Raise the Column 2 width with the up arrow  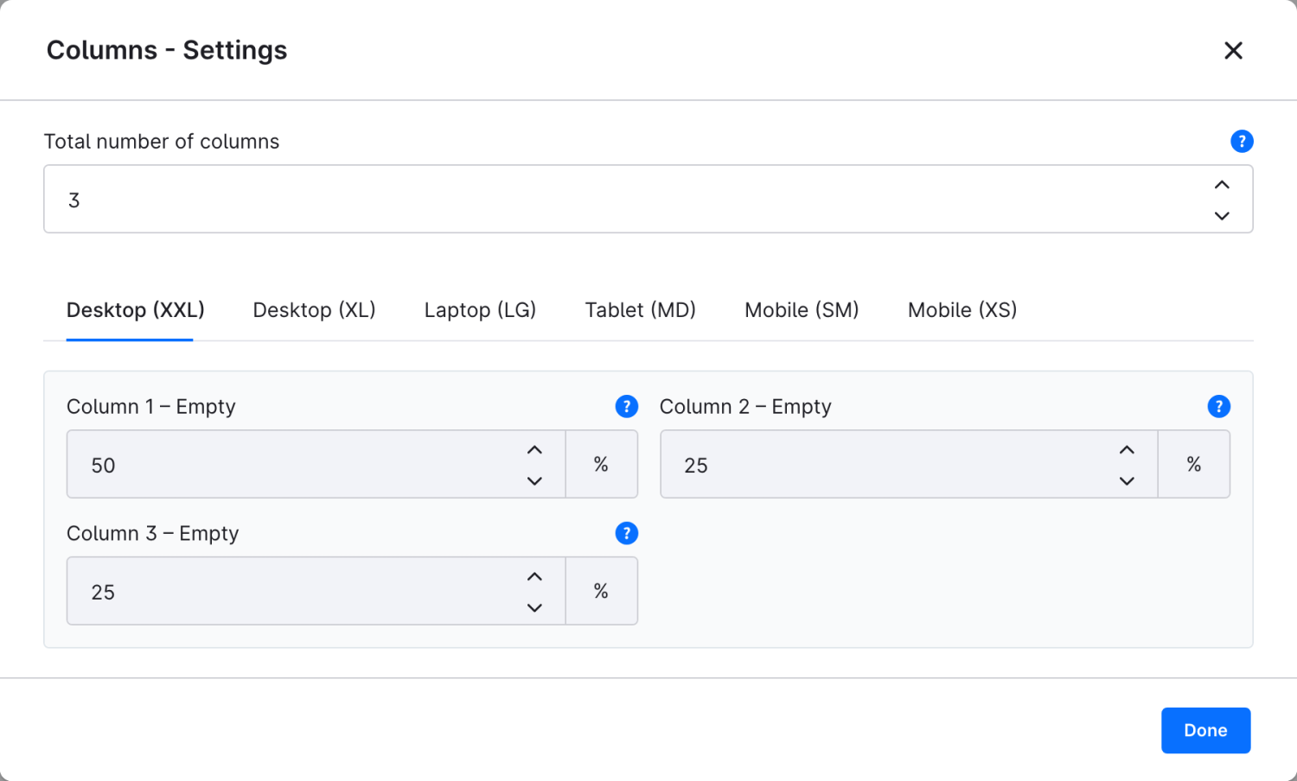(1127, 450)
